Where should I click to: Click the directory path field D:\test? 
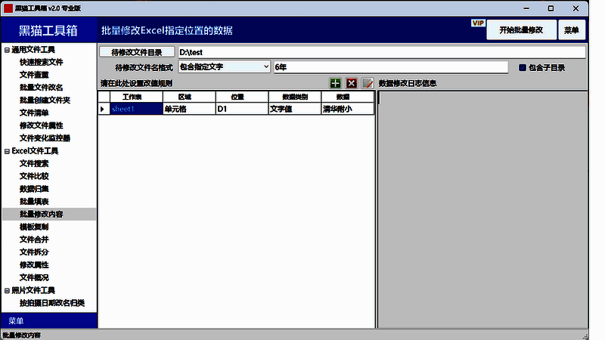(x=382, y=52)
